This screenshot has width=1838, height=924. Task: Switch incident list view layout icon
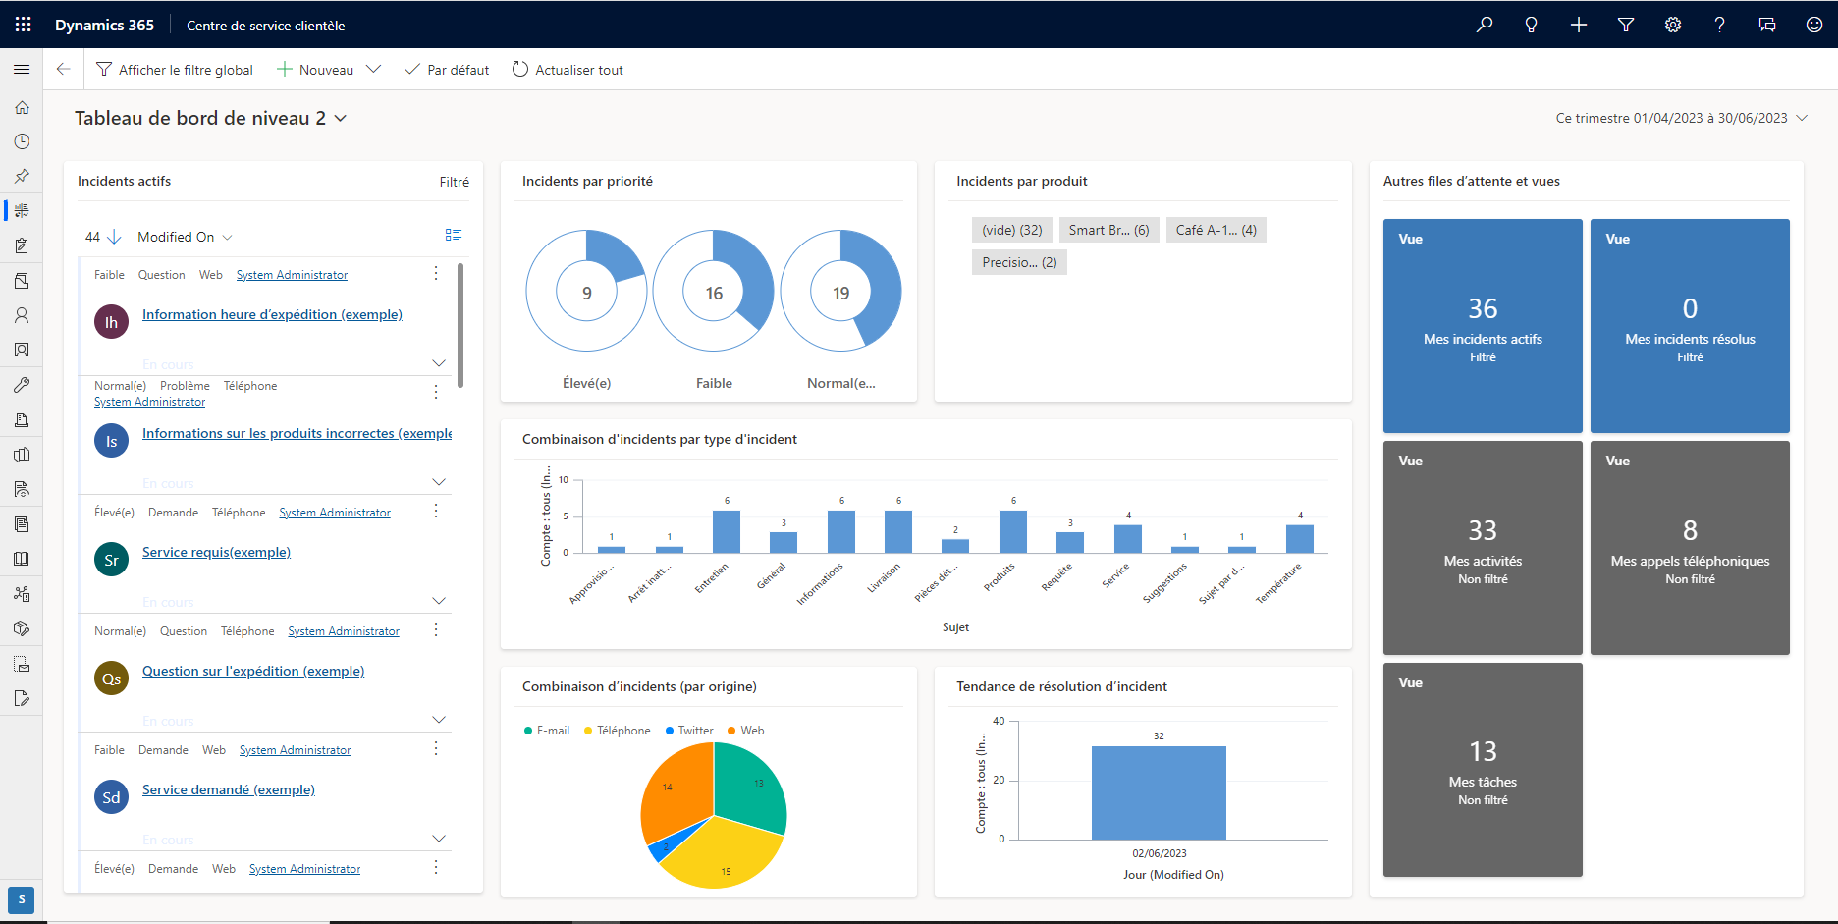point(453,235)
